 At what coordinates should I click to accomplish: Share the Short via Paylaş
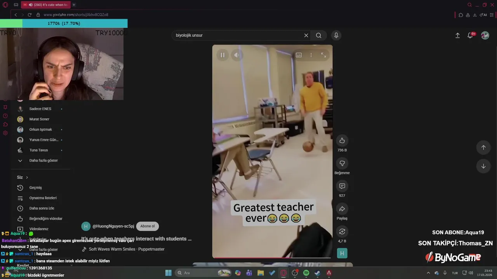[x=342, y=209]
